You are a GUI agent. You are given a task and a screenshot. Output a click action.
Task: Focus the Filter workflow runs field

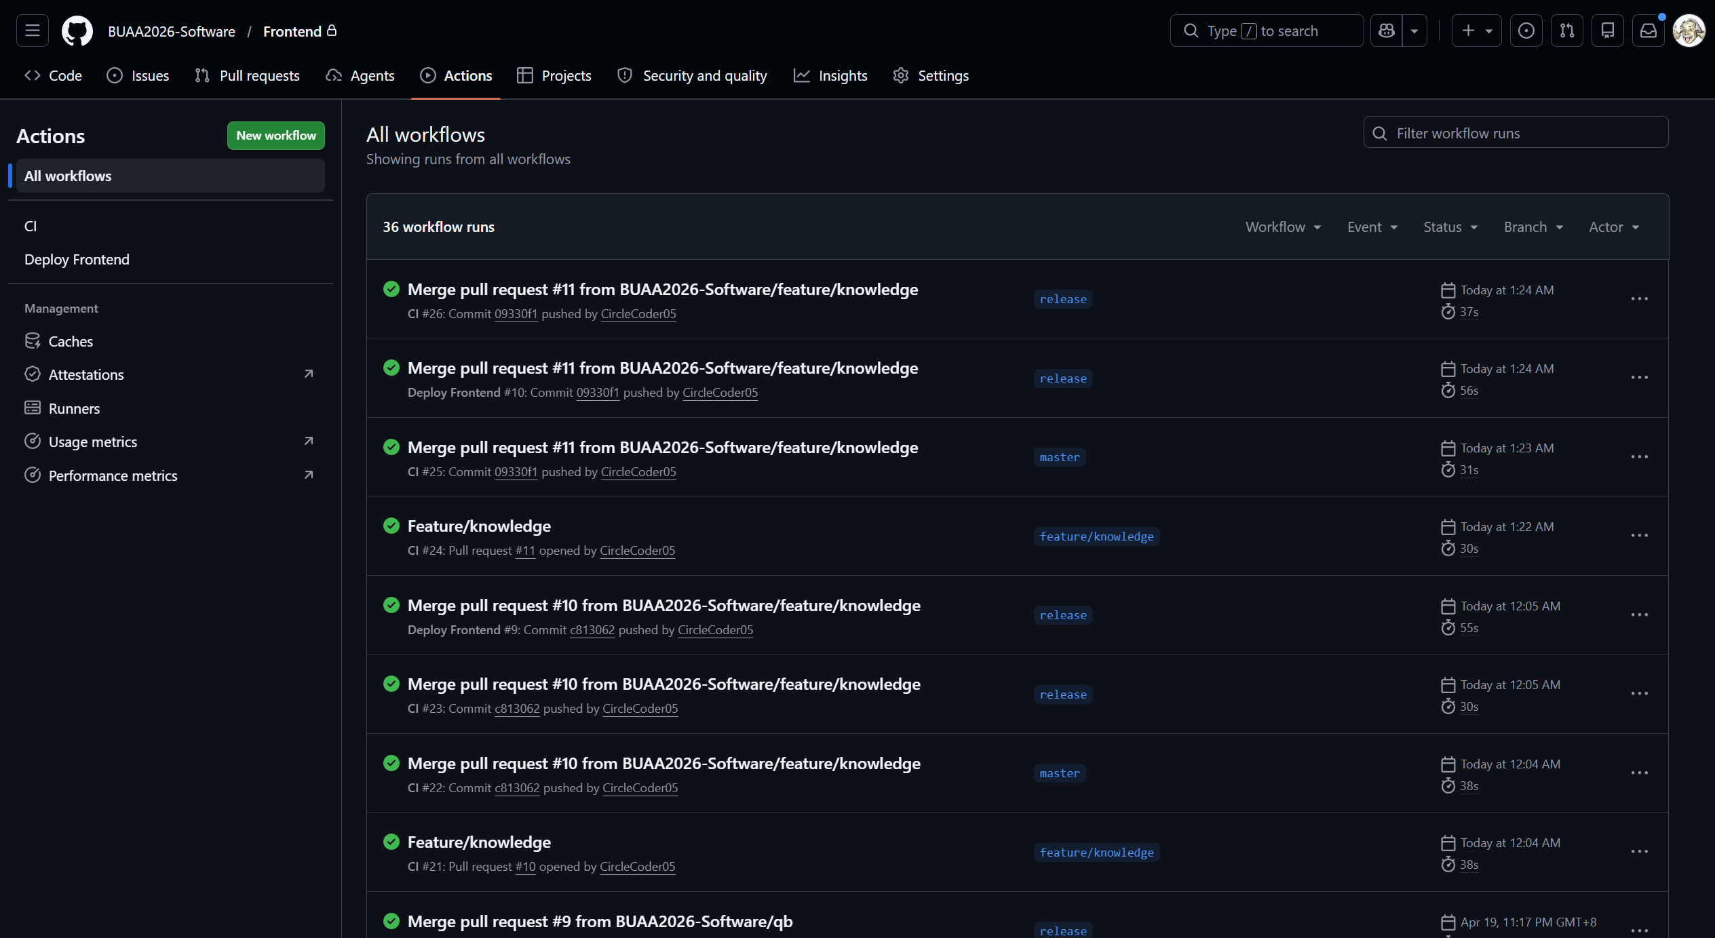(x=1516, y=133)
